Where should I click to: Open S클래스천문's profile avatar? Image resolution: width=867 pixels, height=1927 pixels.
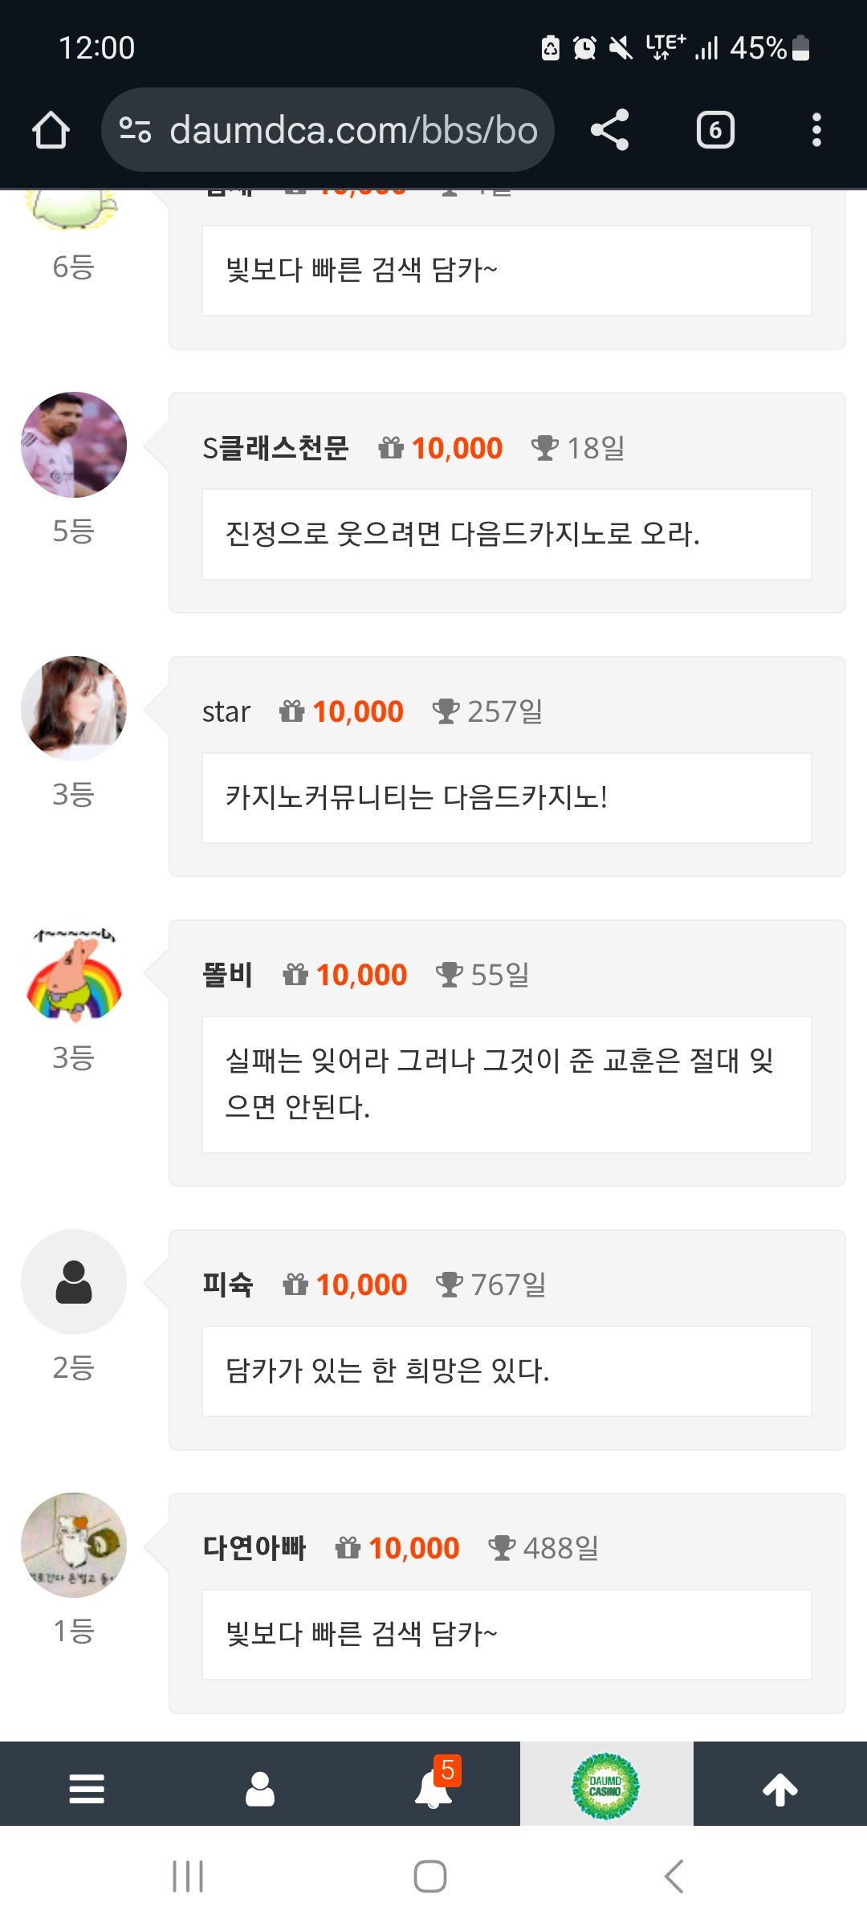click(74, 445)
